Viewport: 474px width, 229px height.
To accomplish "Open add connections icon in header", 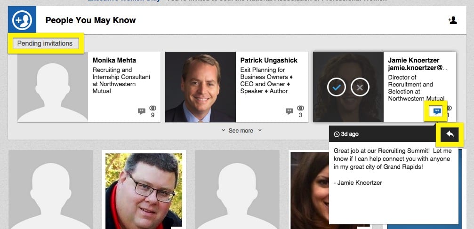I will (452, 21).
